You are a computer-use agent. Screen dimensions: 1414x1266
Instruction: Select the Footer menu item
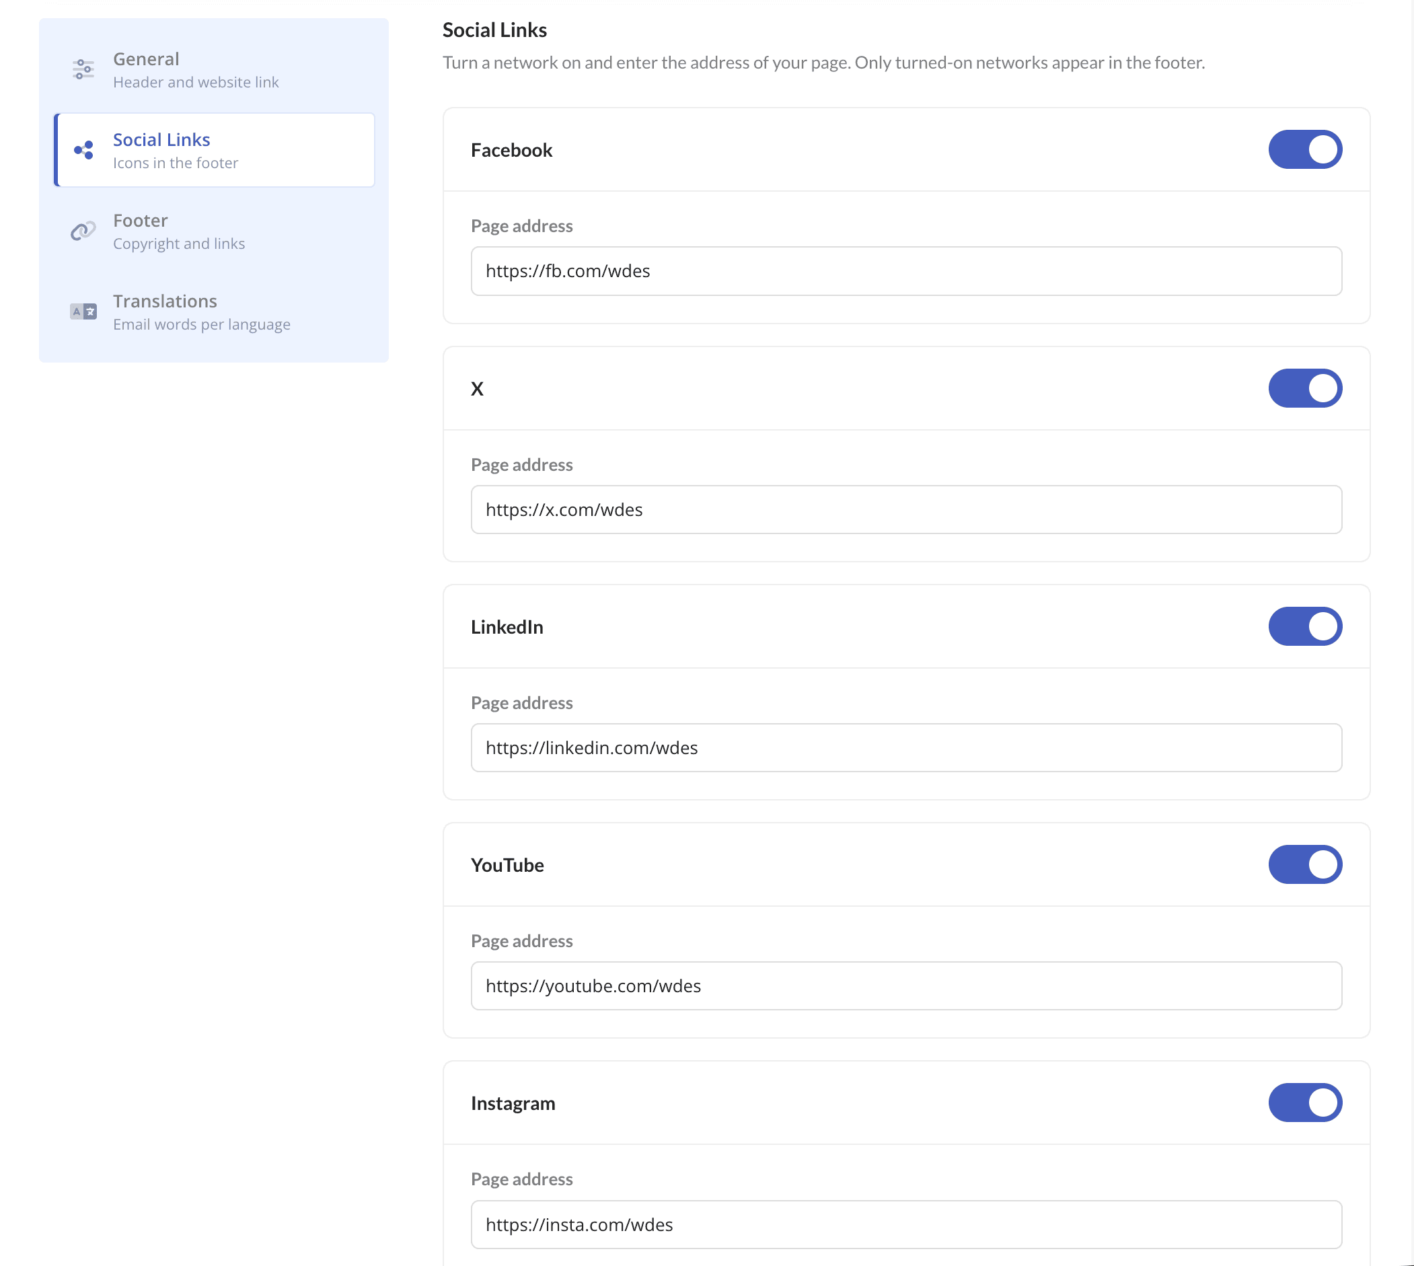(214, 231)
